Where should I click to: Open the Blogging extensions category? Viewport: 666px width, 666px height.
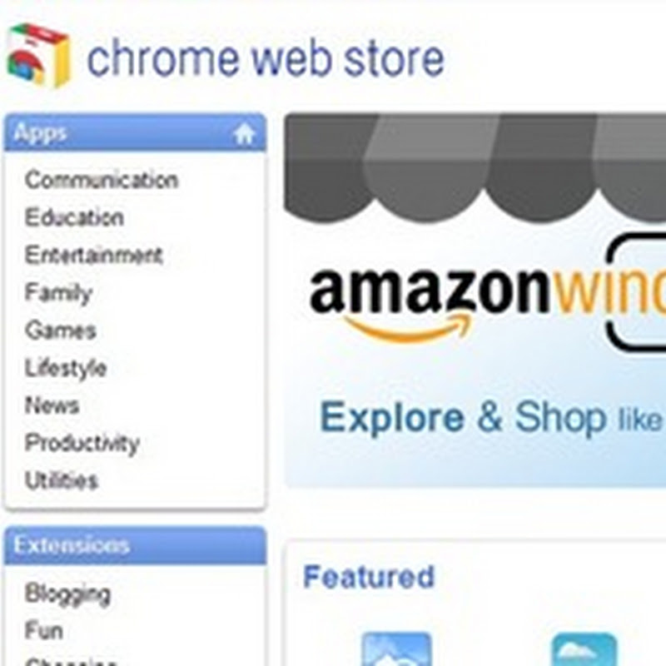[x=67, y=594]
